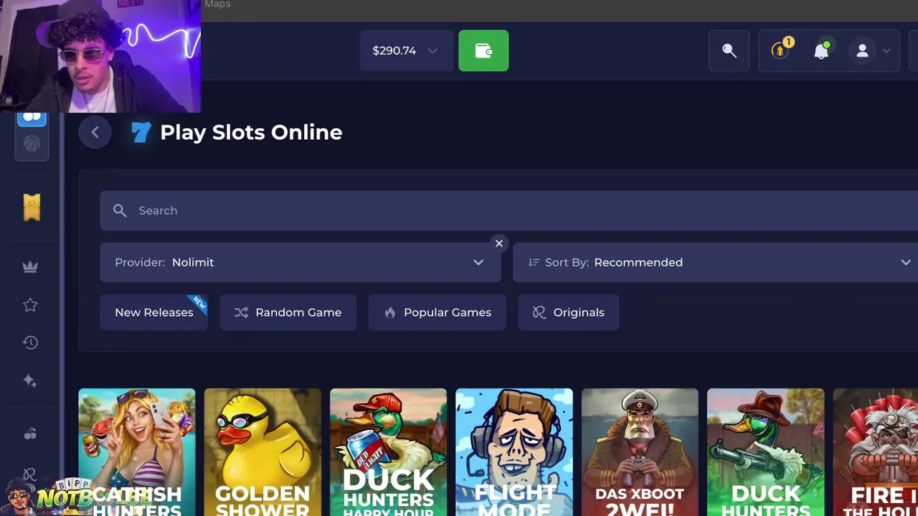Open the notifications bell icon
The width and height of the screenshot is (918, 516).
[x=821, y=51]
